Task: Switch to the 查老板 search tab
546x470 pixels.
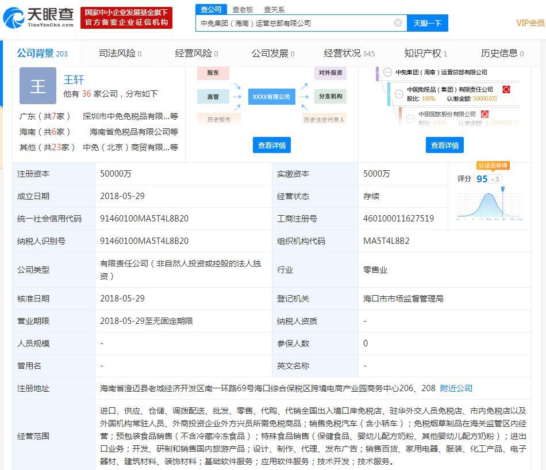Action: pyautogui.click(x=243, y=10)
